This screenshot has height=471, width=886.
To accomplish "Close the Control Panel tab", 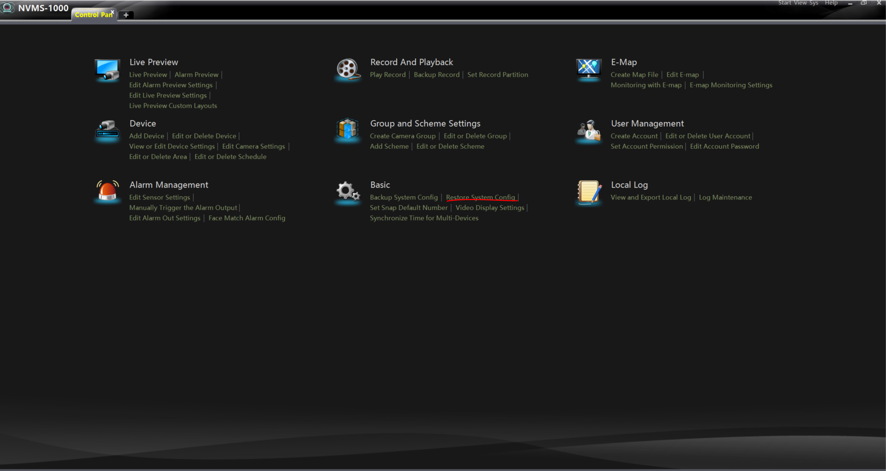I will (x=112, y=12).
